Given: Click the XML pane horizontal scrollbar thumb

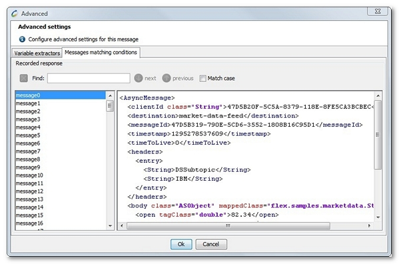Looking at the screenshot, I should 228,225.
